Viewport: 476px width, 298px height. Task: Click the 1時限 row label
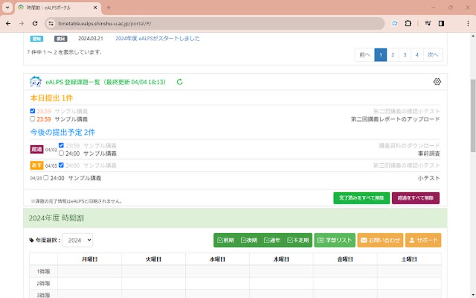pyautogui.click(x=43, y=271)
